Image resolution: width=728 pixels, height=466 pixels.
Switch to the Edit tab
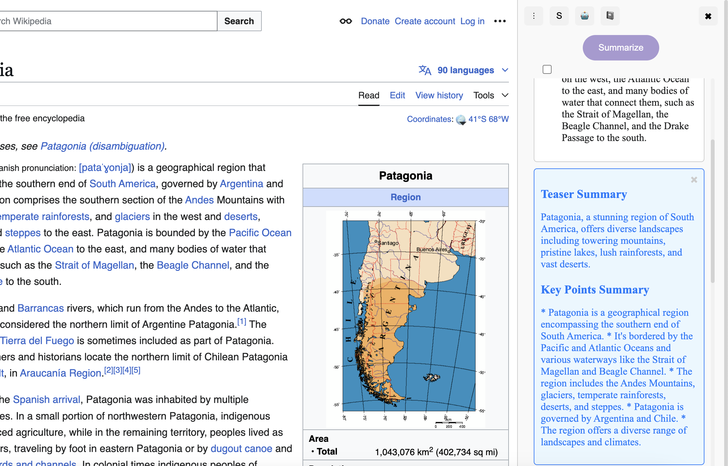coord(397,95)
